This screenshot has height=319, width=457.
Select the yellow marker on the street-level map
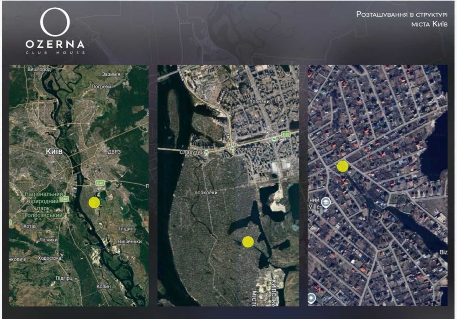click(342, 166)
